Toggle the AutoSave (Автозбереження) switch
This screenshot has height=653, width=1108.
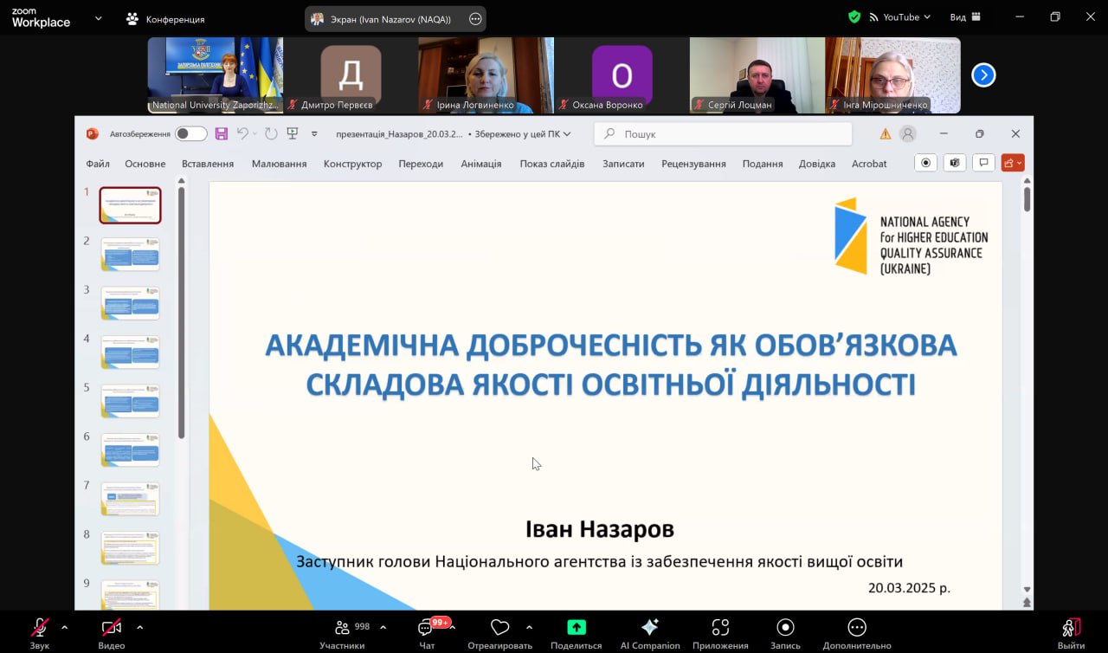(190, 133)
